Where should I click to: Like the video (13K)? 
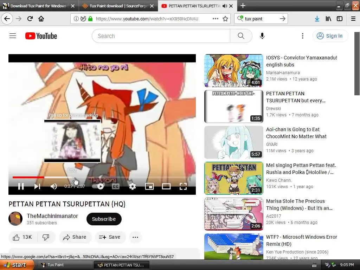click(x=22, y=237)
